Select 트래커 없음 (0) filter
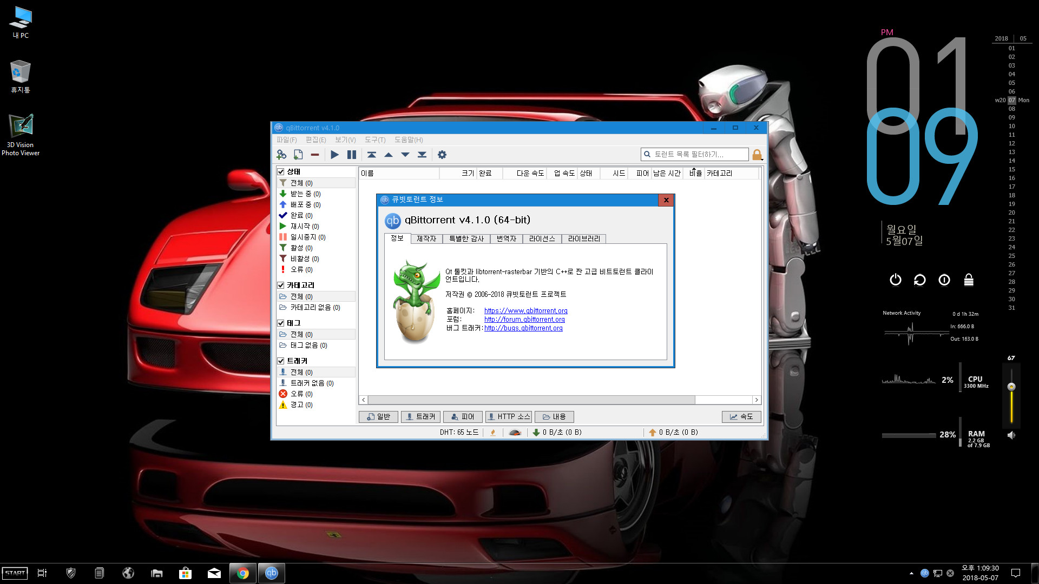This screenshot has height=584, width=1039. [316, 383]
